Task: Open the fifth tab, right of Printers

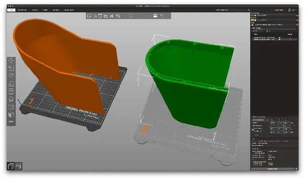Action: pyautogui.click(x=56, y=10)
